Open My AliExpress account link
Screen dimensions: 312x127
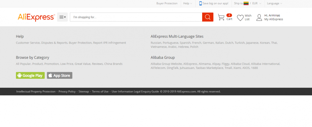tap(274, 19)
